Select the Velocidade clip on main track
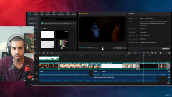The width and height of the screenshot is (172, 97). [85, 66]
